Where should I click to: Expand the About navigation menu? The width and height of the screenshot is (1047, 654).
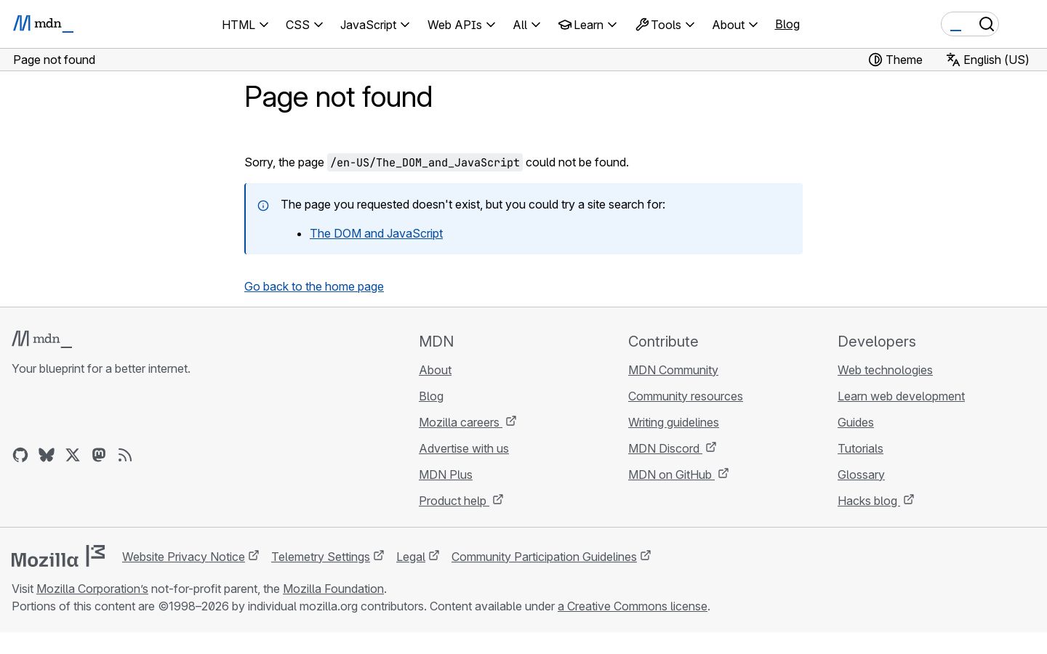pyautogui.click(x=734, y=25)
